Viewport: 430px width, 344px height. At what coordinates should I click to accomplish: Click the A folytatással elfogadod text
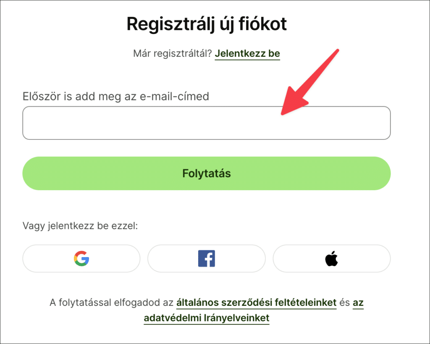[x=111, y=302]
